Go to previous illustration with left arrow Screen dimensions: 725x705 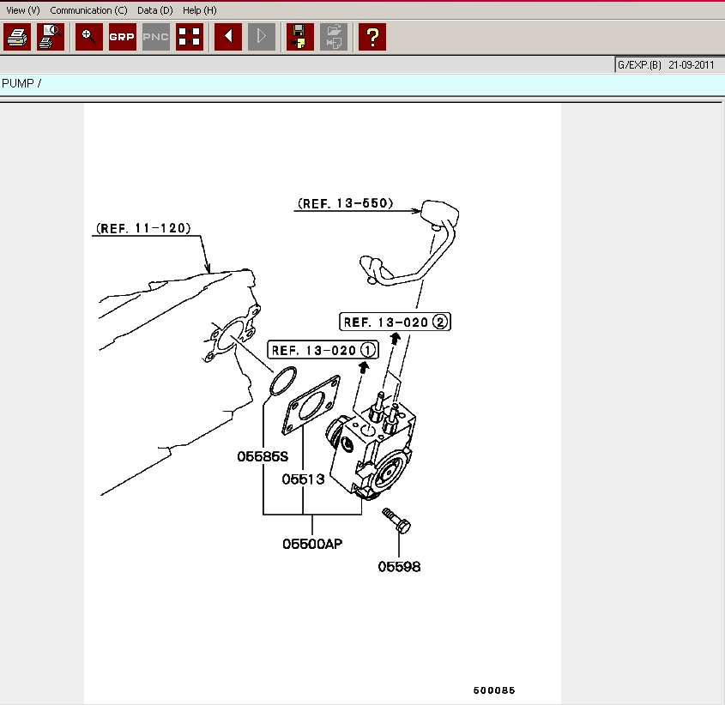point(228,37)
